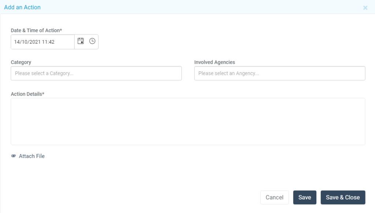This screenshot has height=213, width=375.
Task: Click inside the Action Details text area
Action: (x=188, y=121)
